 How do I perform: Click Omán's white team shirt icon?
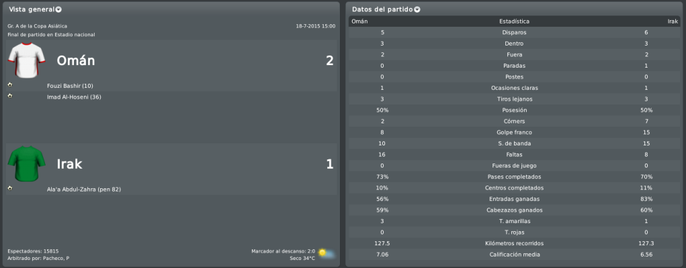[x=27, y=60]
